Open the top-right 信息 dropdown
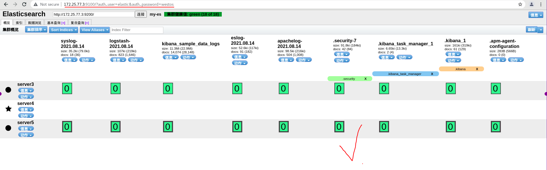Viewport: 547px width, 170px height. click(x=536, y=15)
